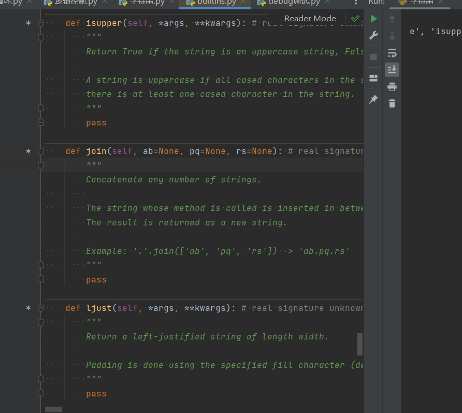This screenshot has height=413, width=462.
Task: Click the Stop process square icon
Action: [x=373, y=57]
